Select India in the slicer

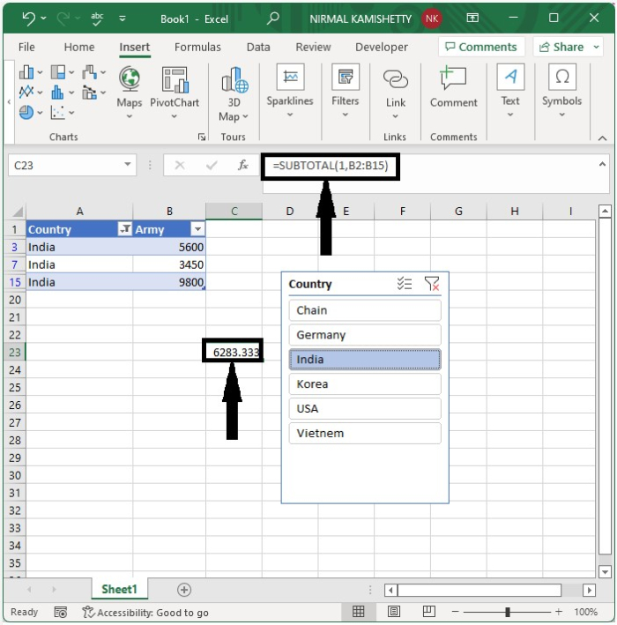(365, 360)
